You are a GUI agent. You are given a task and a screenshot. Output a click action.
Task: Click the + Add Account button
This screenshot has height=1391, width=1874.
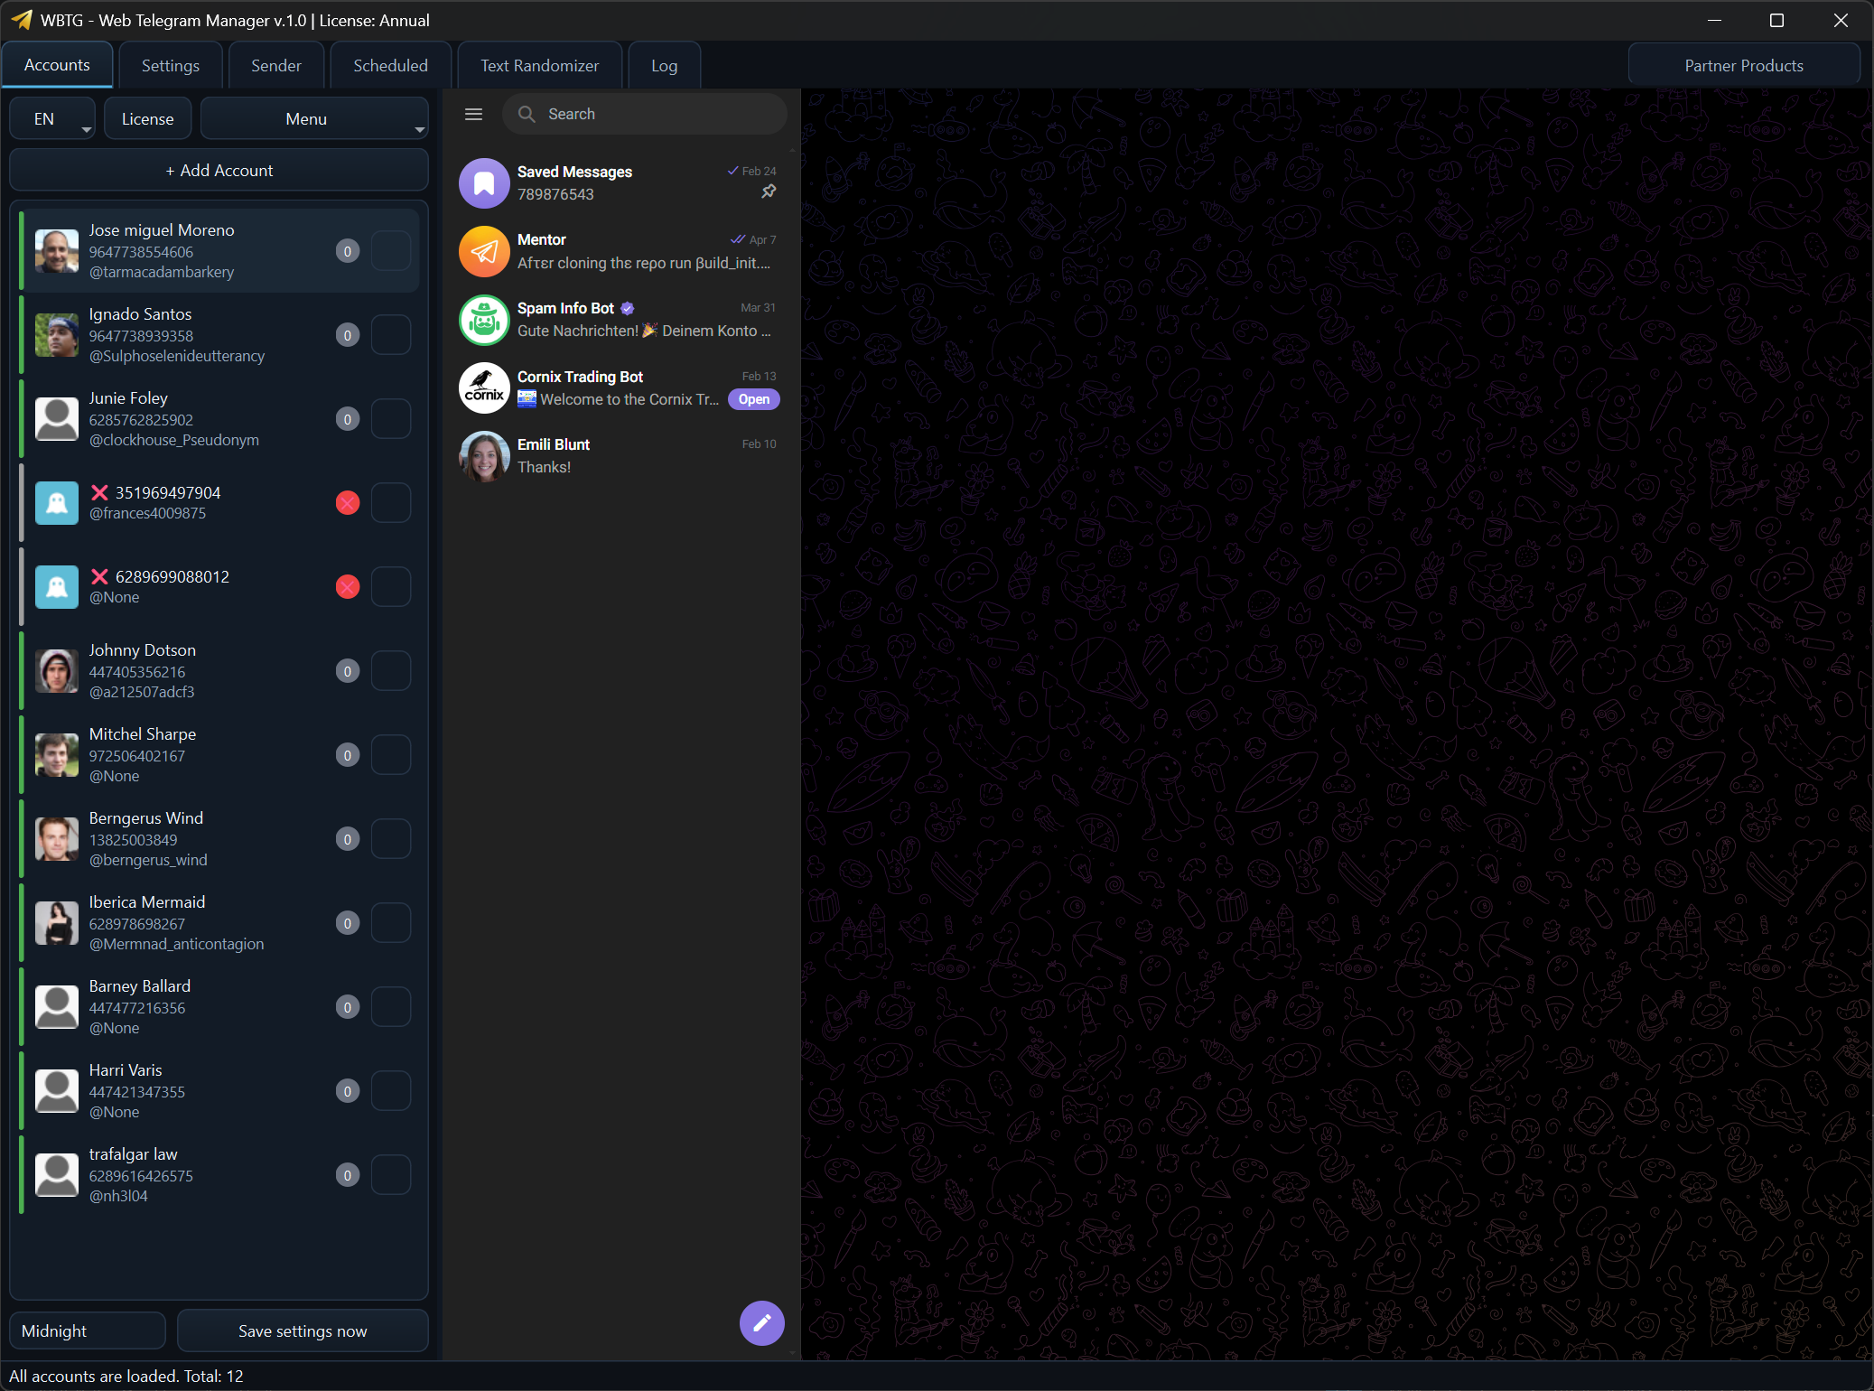[219, 171]
